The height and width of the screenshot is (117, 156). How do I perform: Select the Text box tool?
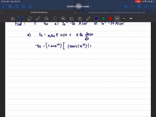coord(80,19)
